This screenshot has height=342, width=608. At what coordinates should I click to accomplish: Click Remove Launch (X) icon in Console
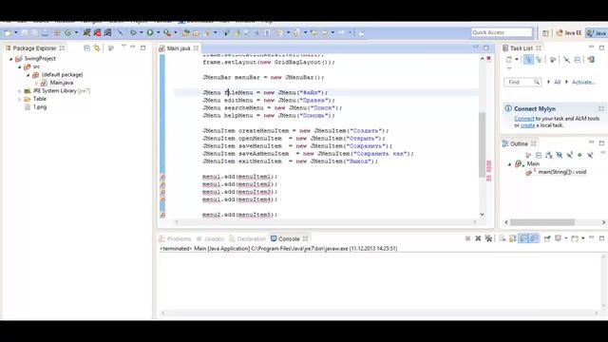click(478, 238)
